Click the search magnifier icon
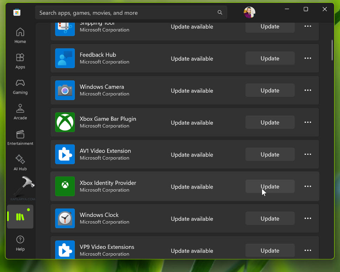Viewport: 340px width, 272px height. (x=220, y=13)
